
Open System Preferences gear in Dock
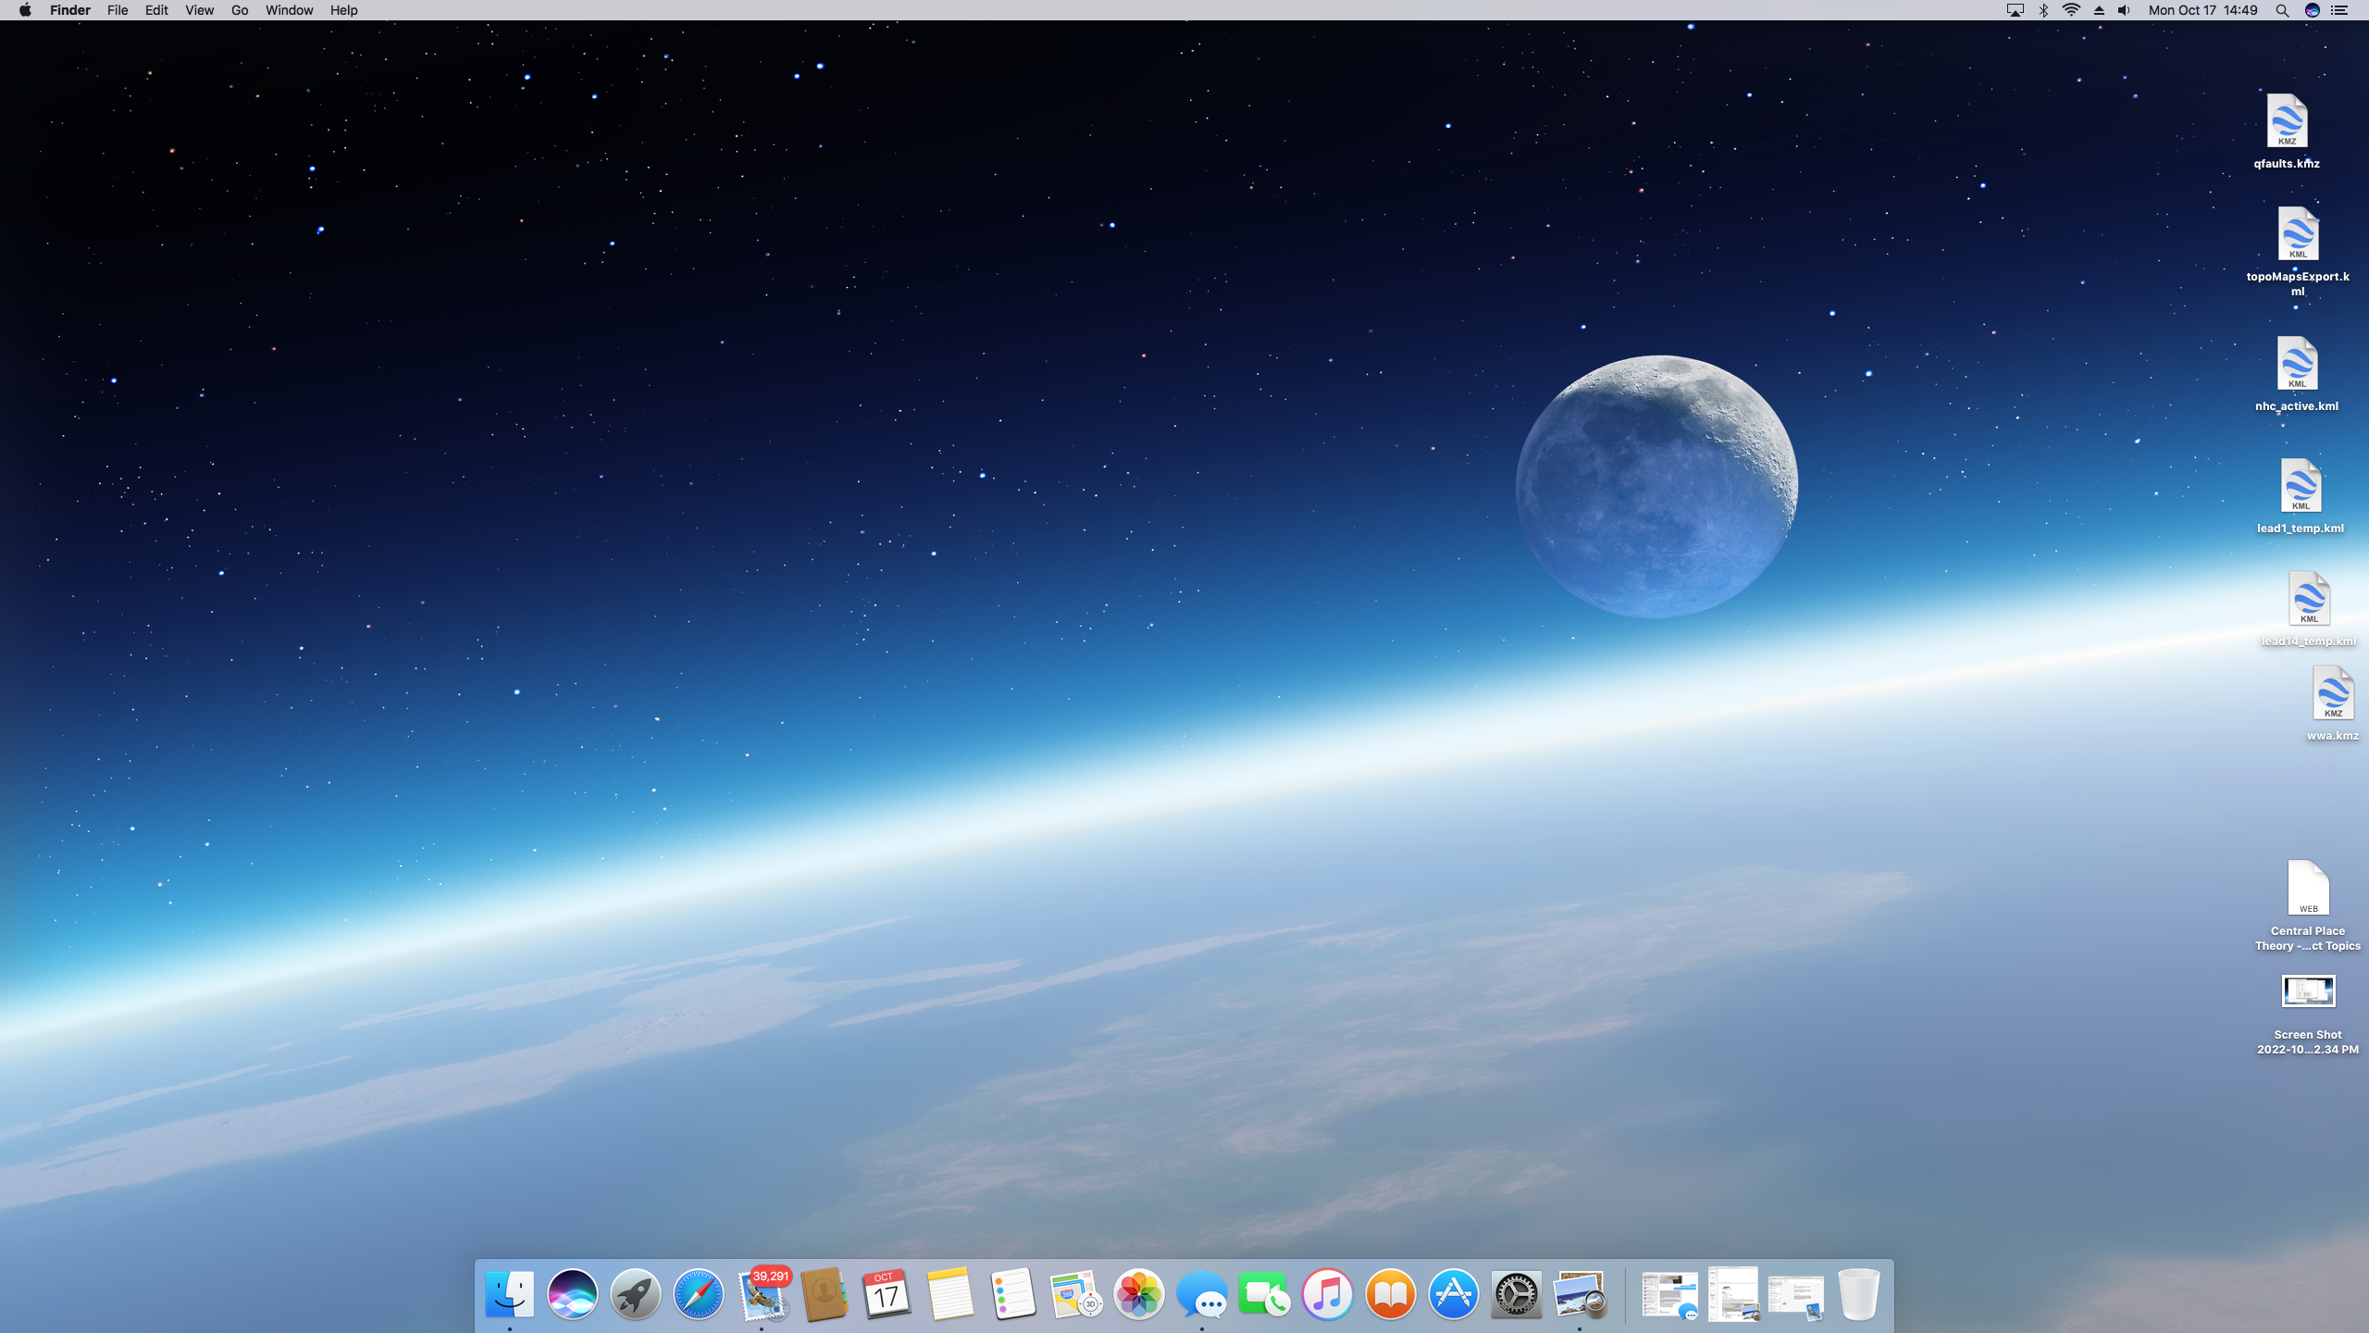1516,1294
